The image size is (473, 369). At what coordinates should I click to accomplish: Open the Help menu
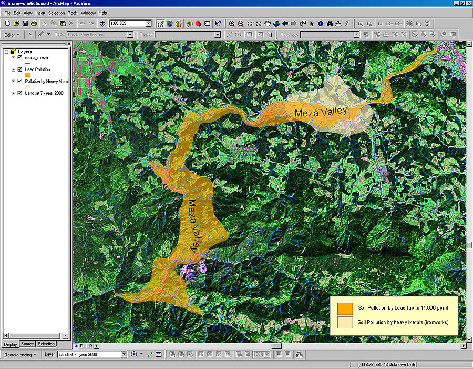click(x=102, y=13)
